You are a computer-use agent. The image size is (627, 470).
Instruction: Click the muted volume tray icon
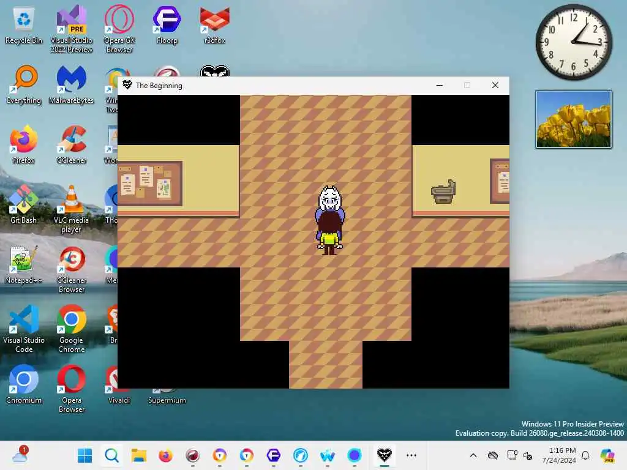click(x=528, y=455)
